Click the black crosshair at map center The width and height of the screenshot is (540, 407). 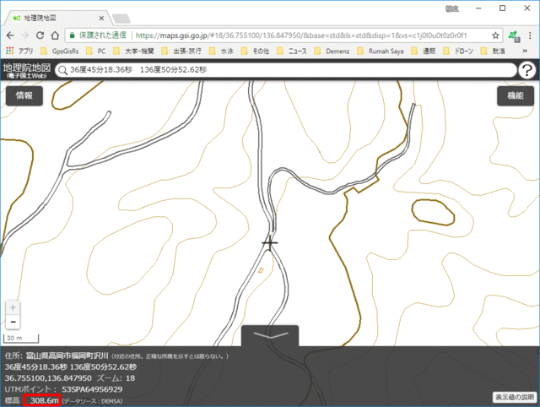coord(270,243)
